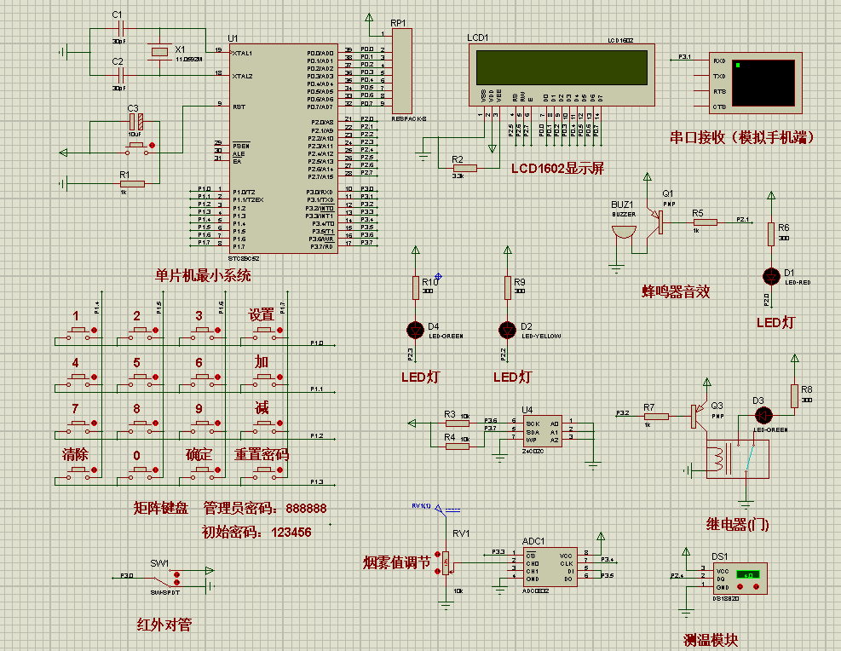Select the crystal oscillator X1
Screen dimensions: 841x651
click(160, 52)
